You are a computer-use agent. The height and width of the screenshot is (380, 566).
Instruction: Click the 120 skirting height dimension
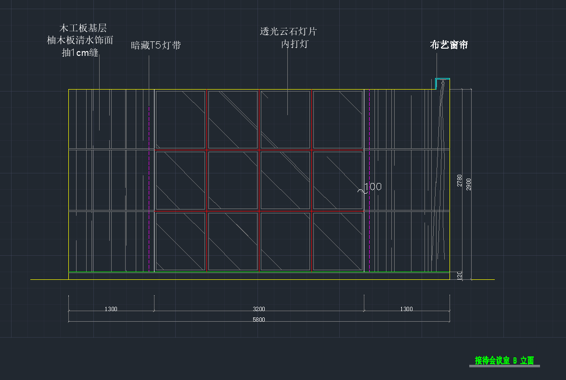point(460,275)
